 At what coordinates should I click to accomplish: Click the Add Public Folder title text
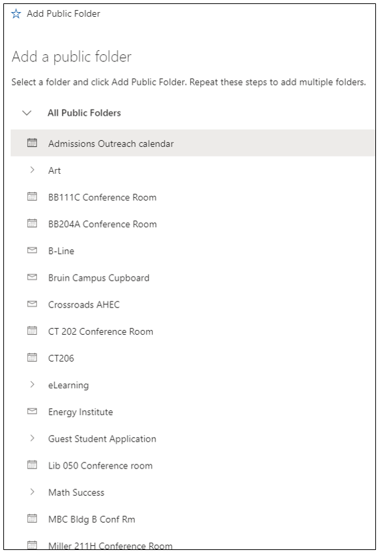pos(63,14)
